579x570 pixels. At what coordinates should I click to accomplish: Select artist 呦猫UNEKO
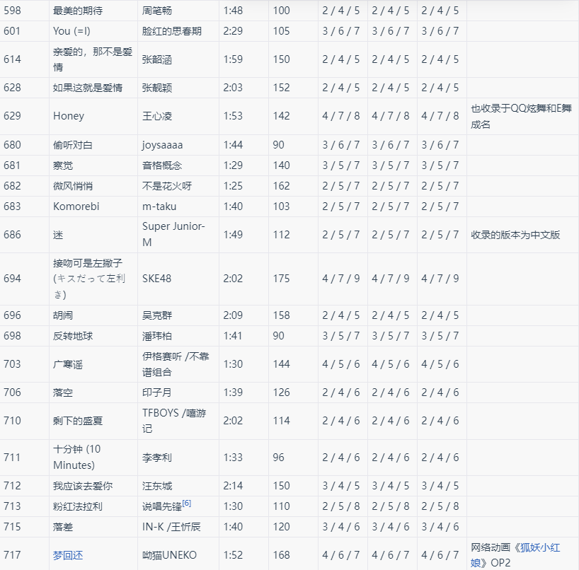[169, 555]
